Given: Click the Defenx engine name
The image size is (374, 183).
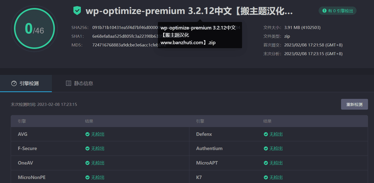Looking at the screenshot, I should point(204,134).
